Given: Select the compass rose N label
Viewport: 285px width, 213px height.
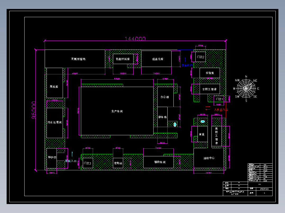Looking at the screenshot, I should coord(246,76).
